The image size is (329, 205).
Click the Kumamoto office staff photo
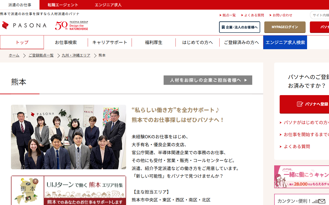[x=69, y=137]
